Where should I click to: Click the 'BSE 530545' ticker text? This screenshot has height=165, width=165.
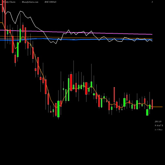pyautogui.click(x=50, y=2)
